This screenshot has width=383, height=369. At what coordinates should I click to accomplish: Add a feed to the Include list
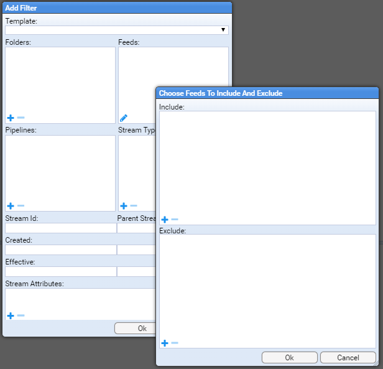[x=165, y=220]
